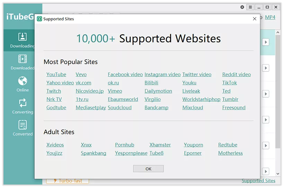Click the main window scrollbar thumb
Viewport: 284px width, 188px height.
pos(278,92)
